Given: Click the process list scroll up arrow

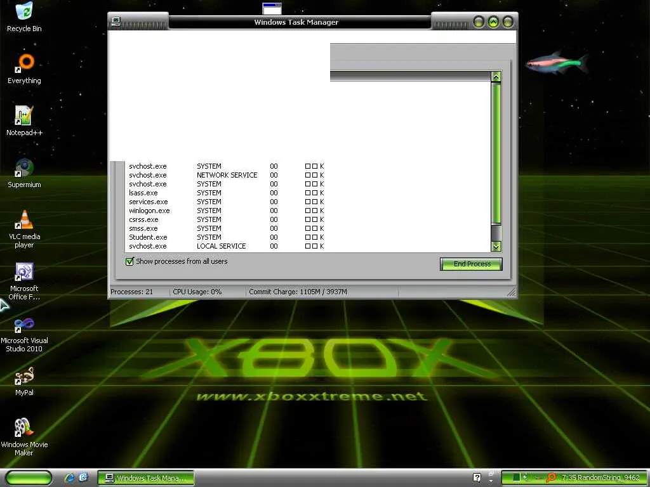Looking at the screenshot, I should (496, 77).
